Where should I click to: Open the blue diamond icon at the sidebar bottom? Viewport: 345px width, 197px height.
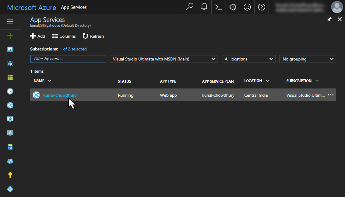click(x=10, y=189)
